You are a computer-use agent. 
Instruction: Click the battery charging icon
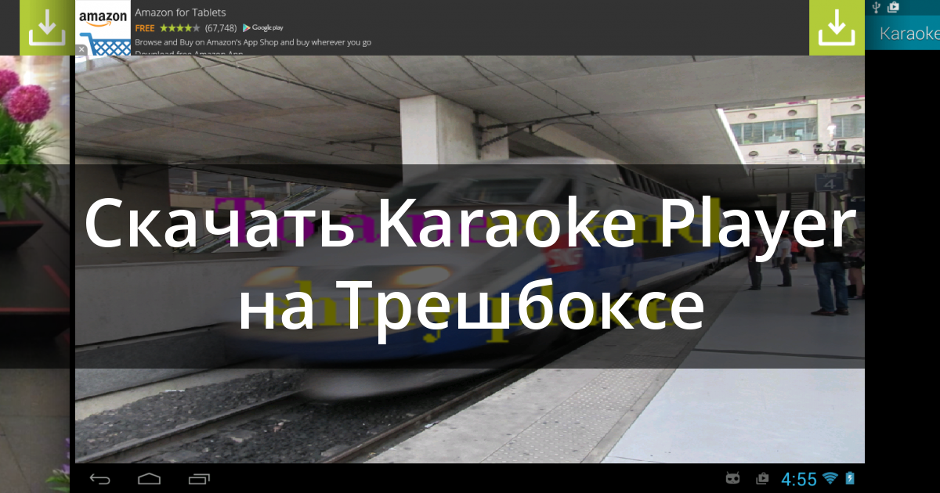(x=850, y=478)
